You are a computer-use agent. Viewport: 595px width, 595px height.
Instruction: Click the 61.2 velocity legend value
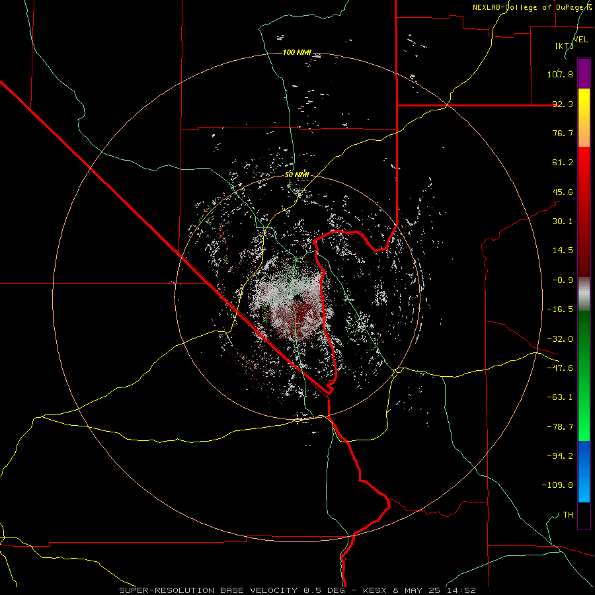563,163
